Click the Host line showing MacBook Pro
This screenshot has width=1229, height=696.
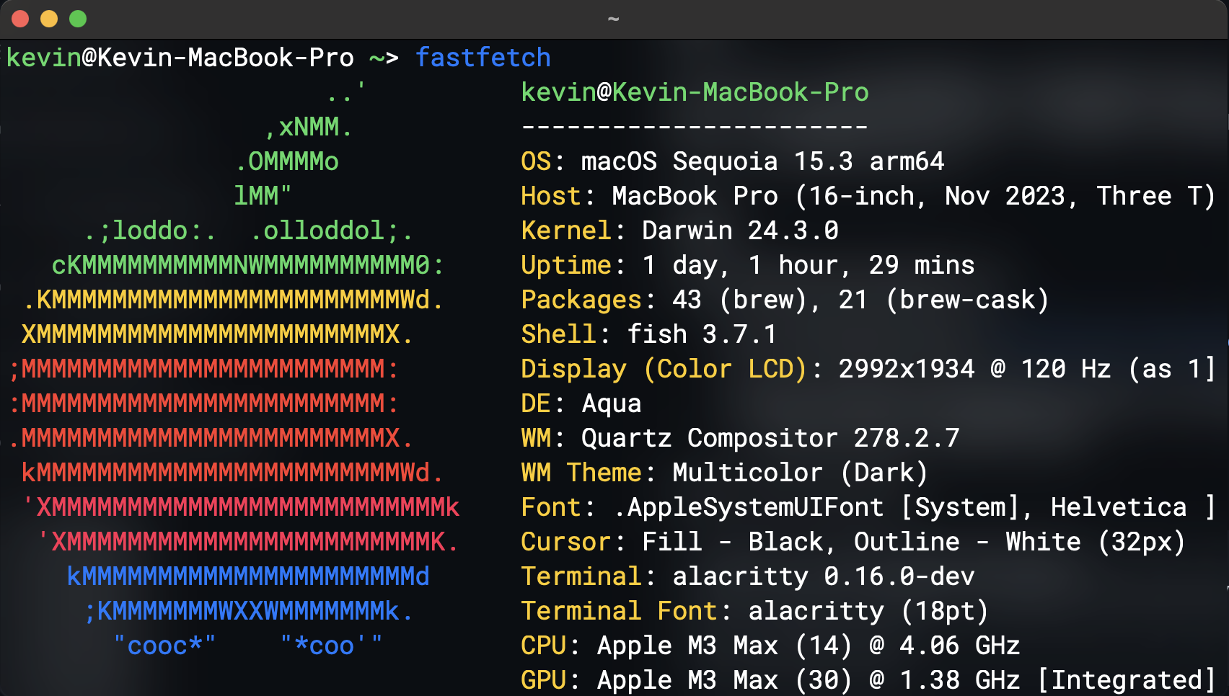[868, 196]
